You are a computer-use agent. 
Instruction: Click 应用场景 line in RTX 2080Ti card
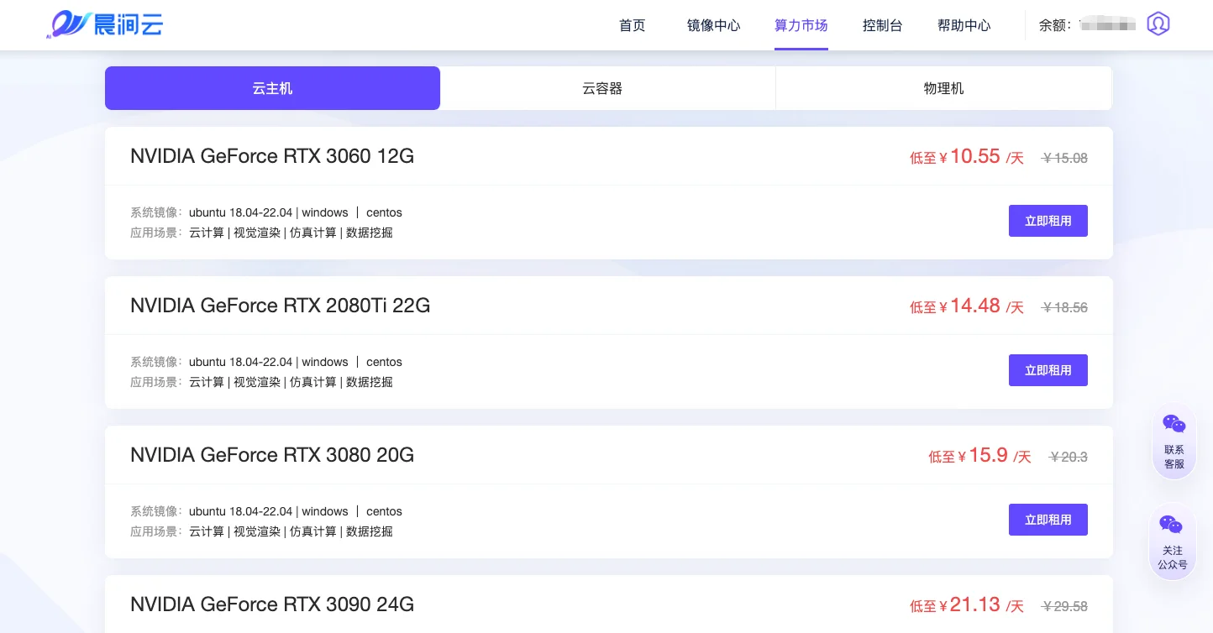coord(261,382)
